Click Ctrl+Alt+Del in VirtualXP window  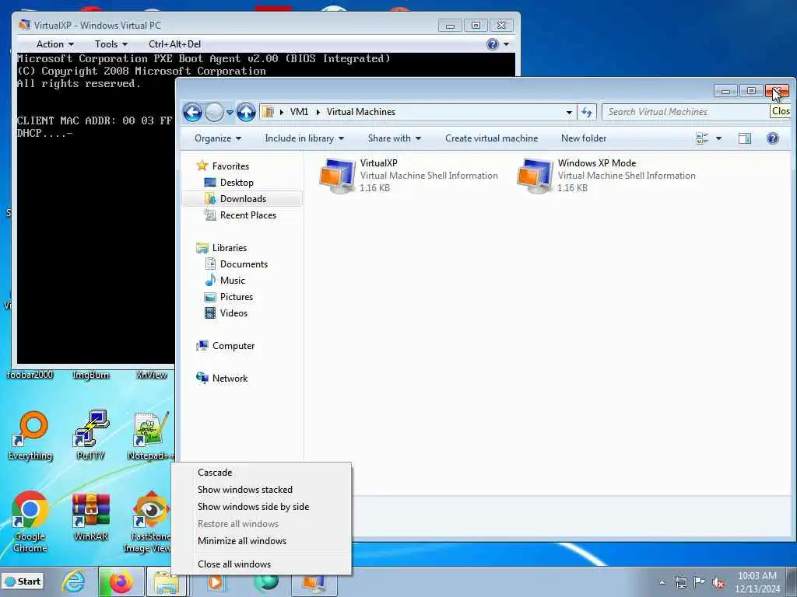point(174,44)
